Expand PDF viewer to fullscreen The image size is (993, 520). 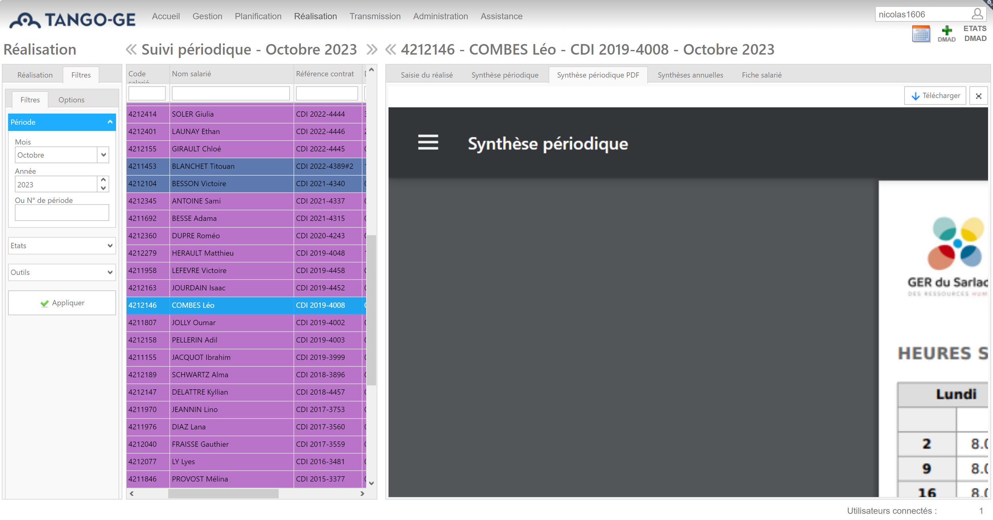[x=978, y=96]
